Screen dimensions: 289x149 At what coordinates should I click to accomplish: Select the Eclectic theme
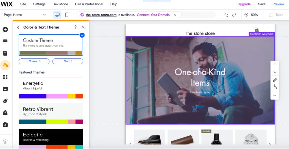[x=51, y=139]
